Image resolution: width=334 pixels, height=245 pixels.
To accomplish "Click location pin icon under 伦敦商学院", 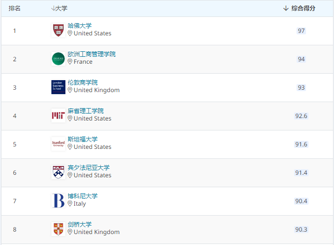I will tap(70, 90).
